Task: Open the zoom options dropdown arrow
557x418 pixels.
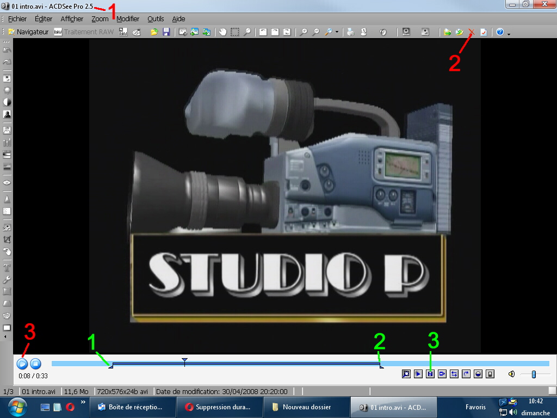Action: tap(337, 32)
